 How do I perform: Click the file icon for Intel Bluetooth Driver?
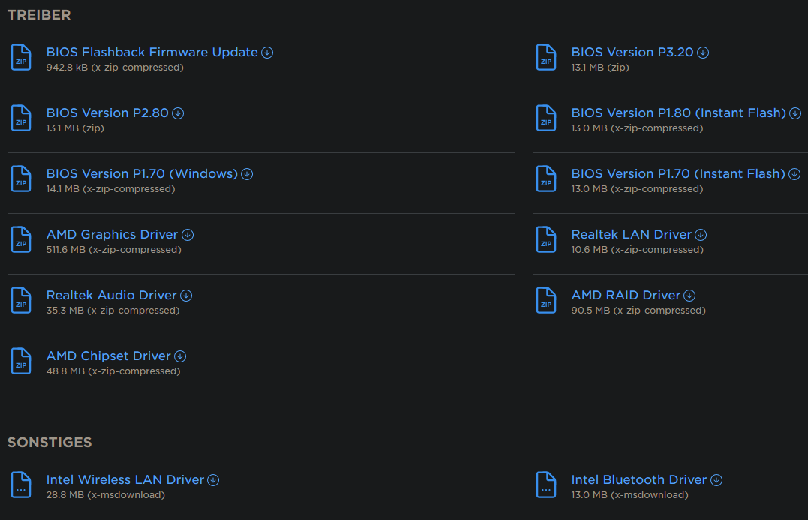[546, 485]
